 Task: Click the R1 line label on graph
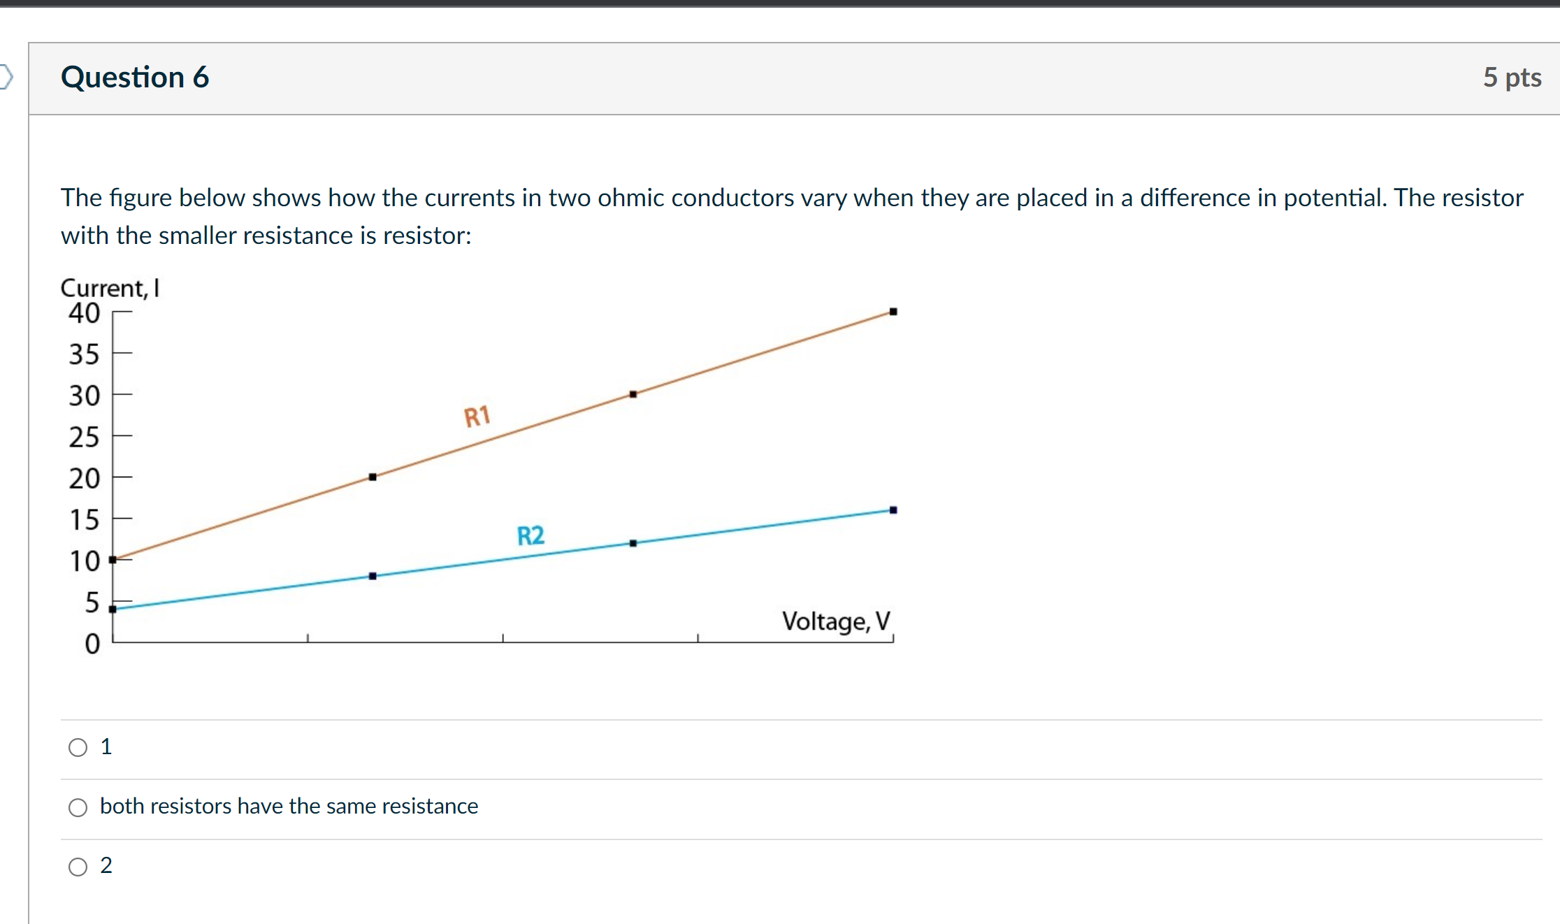(477, 415)
